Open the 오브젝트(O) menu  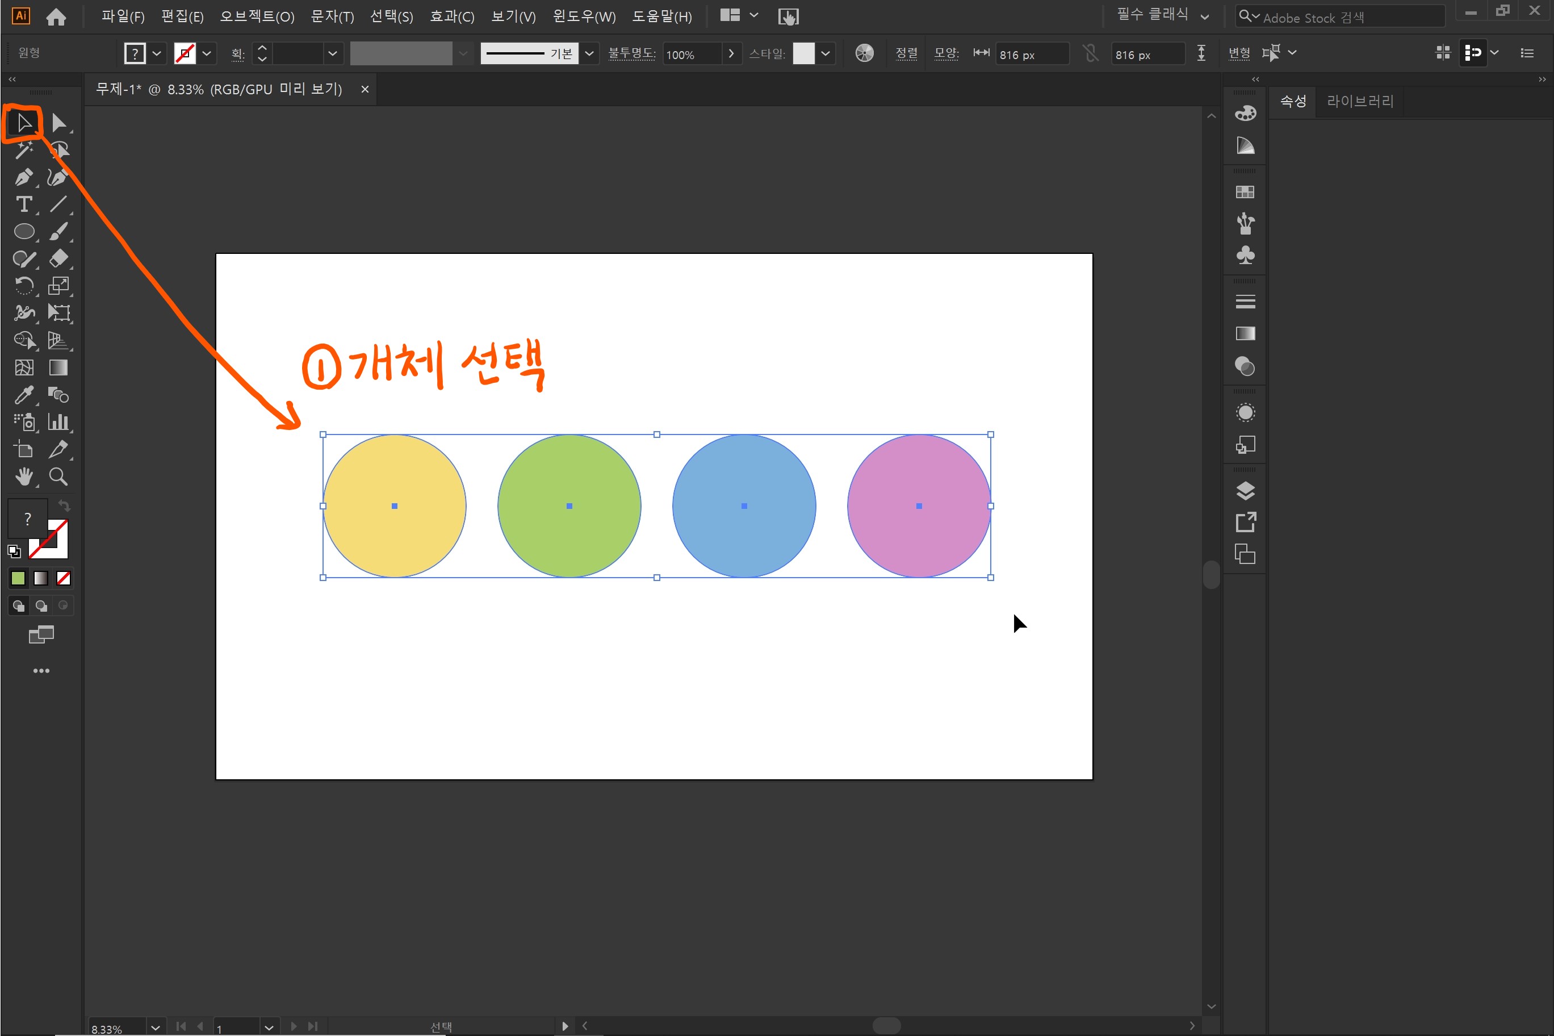256,16
